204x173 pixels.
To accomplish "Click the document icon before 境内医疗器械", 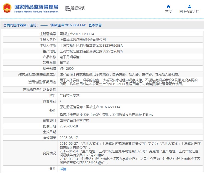I will pyautogui.click(x=5, y=25).
